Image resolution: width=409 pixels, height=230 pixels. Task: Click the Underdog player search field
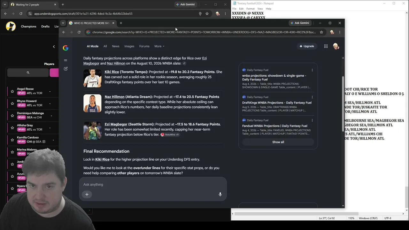(28, 73)
